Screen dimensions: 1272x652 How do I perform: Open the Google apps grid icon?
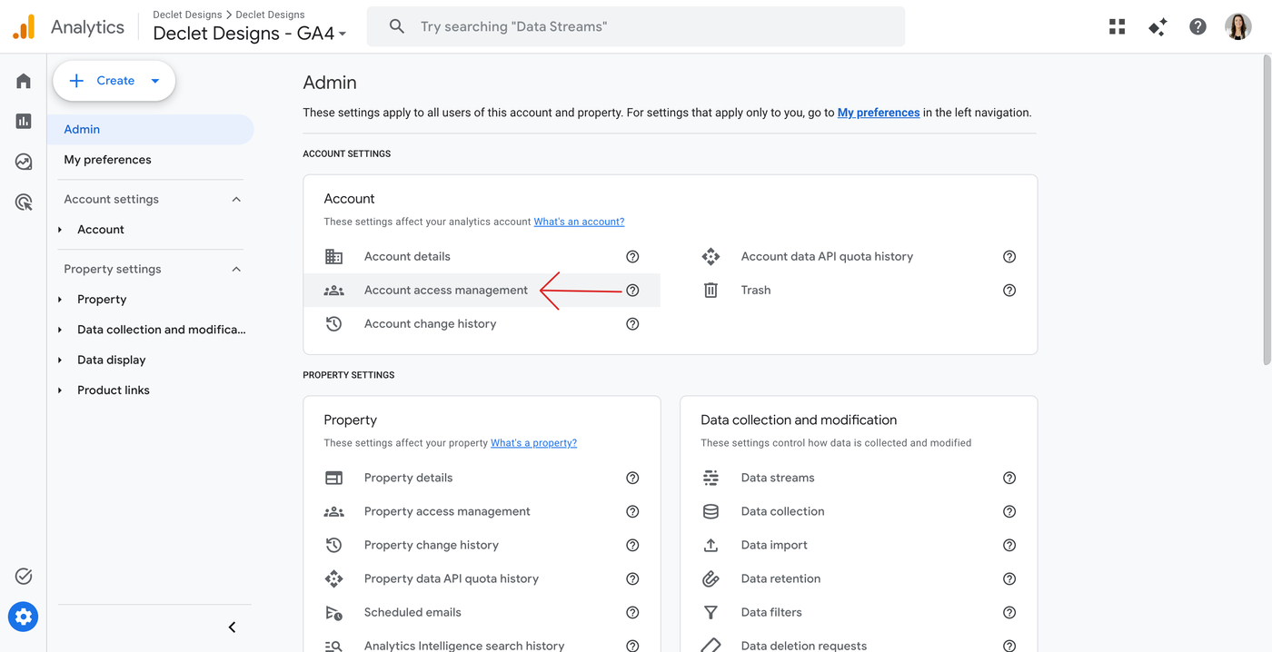pyautogui.click(x=1118, y=27)
